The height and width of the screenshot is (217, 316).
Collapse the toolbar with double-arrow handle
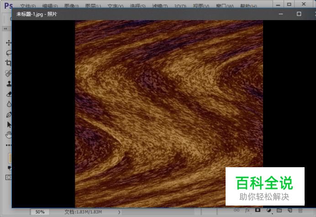[5, 28]
